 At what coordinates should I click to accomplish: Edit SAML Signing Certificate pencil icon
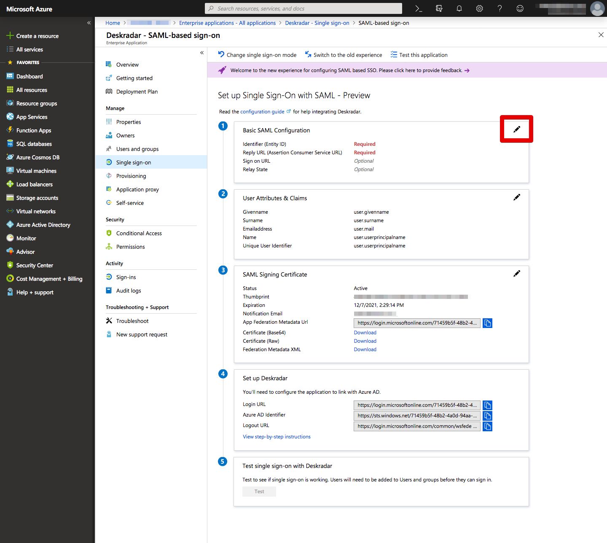click(x=516, y=274)
